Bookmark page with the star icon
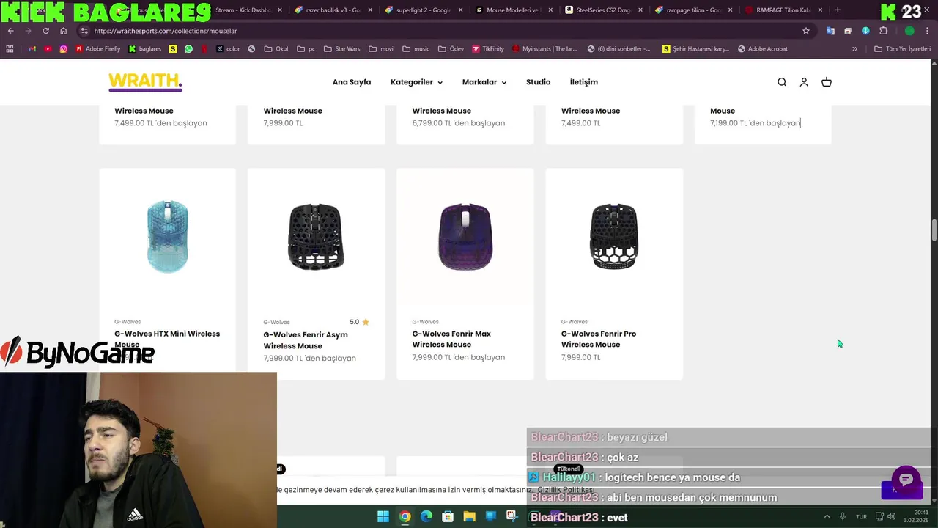The width and height of the screenshot is (938, 528). pyautogui.click(x=806, y=31)
